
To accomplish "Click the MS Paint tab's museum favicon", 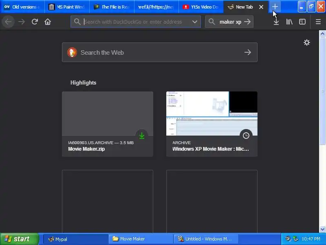I will [x=52, y=7].
